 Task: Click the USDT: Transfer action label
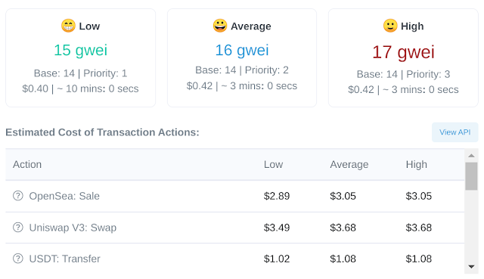click(x=64, y=259)
